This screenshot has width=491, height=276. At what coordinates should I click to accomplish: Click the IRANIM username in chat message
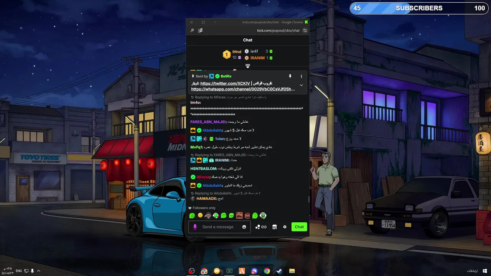click(222, 160)
